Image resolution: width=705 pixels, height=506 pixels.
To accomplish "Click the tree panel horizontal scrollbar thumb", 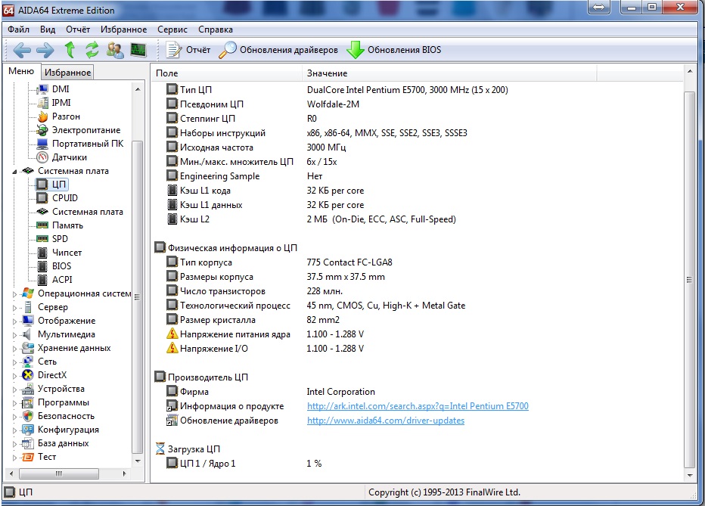I will point(59,473).
